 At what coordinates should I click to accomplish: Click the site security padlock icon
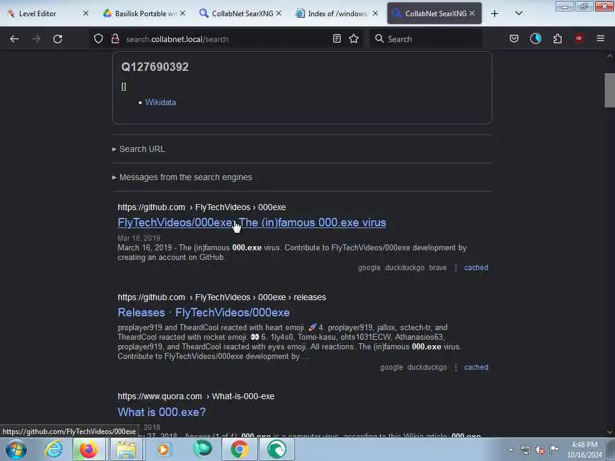(115, 39)
